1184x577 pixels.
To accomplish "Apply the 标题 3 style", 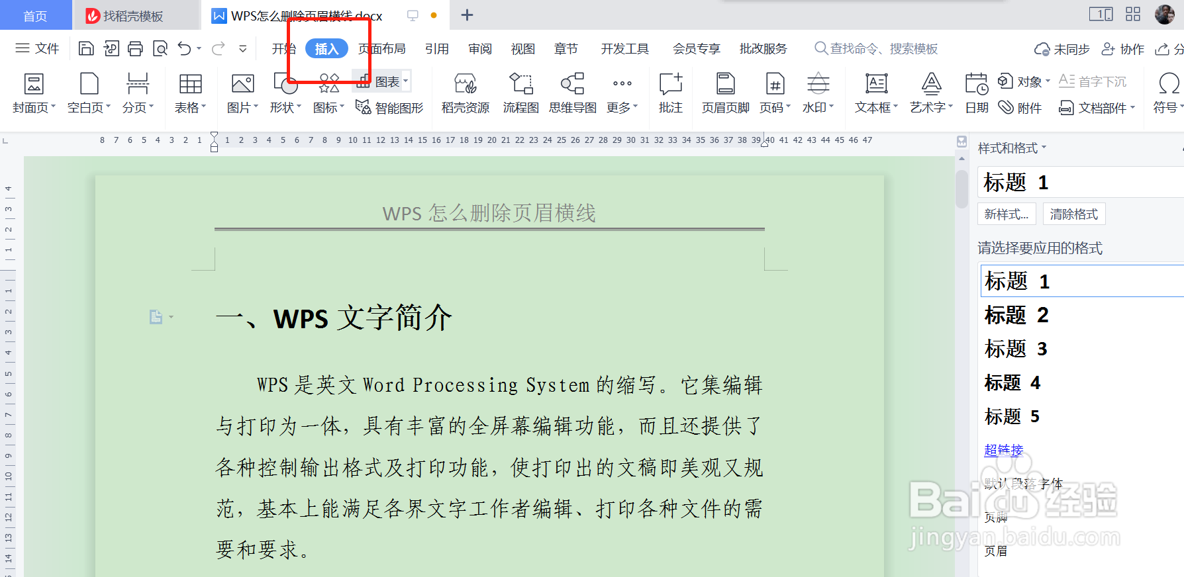I will (x=1082, y=349).
